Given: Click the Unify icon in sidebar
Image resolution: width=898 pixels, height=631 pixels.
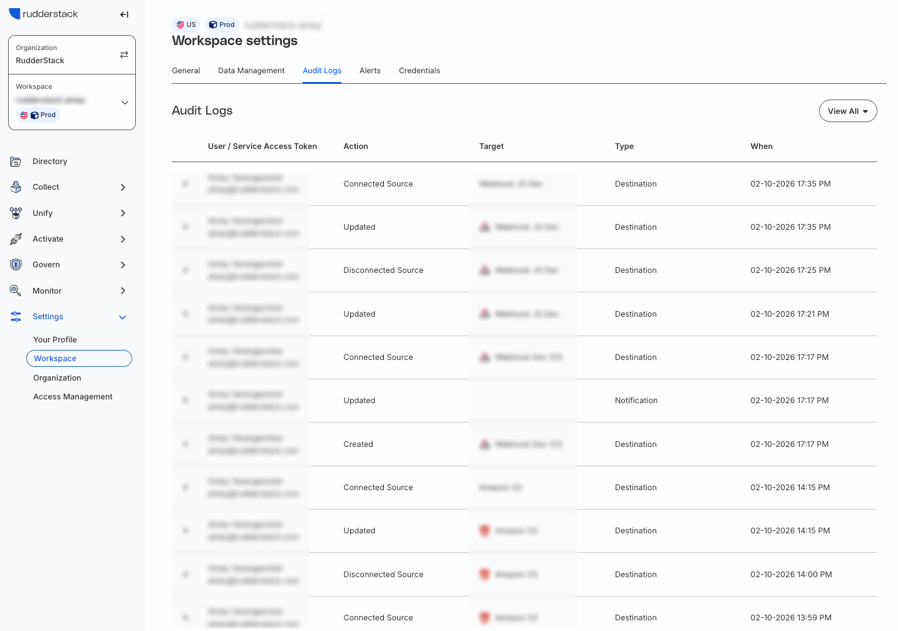Looking at the screenshot, I should point(16,213).
